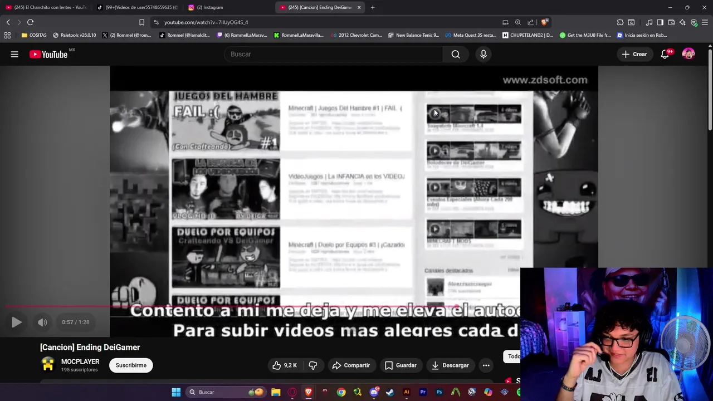Open New Balance Tenis bookmark

[413, 35]
